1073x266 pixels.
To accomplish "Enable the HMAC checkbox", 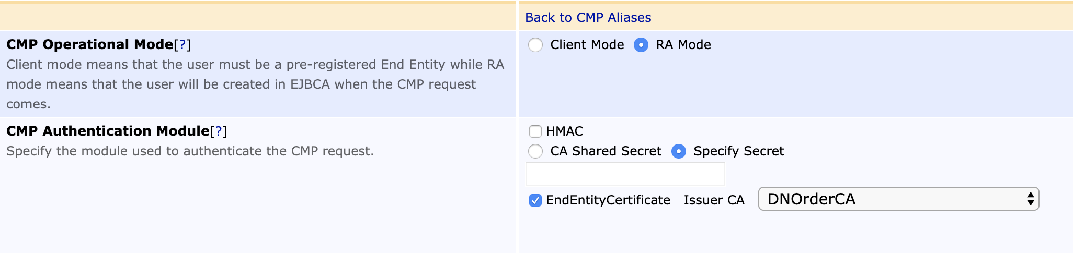I will [x=535, y=131].
